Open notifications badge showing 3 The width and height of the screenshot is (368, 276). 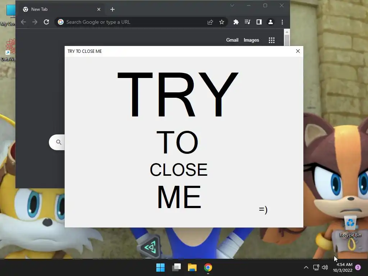click(x=358, y=267)
